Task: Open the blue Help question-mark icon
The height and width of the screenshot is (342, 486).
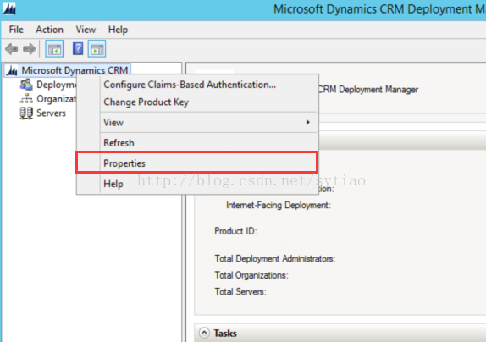Action: click(x=78, y=49)
